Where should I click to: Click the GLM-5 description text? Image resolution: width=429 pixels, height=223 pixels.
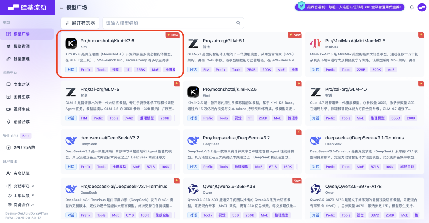click(x=120, y=106)
